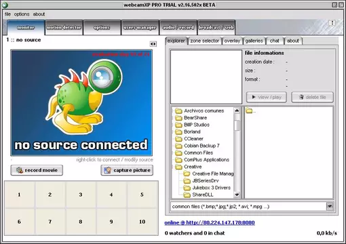Collapse the Creative folder tree node
The height and width of the screenshot is (244, 346).
click(173, 167)
